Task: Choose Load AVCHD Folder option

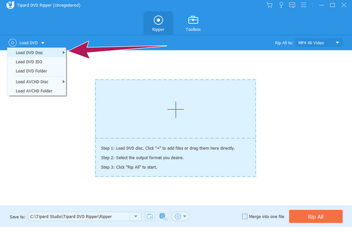Action: click(37, 91)
